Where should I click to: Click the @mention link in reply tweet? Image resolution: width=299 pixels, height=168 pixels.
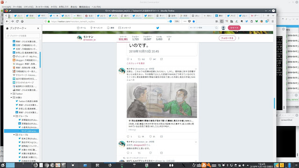pyautogui.click(x=140, y=145)
